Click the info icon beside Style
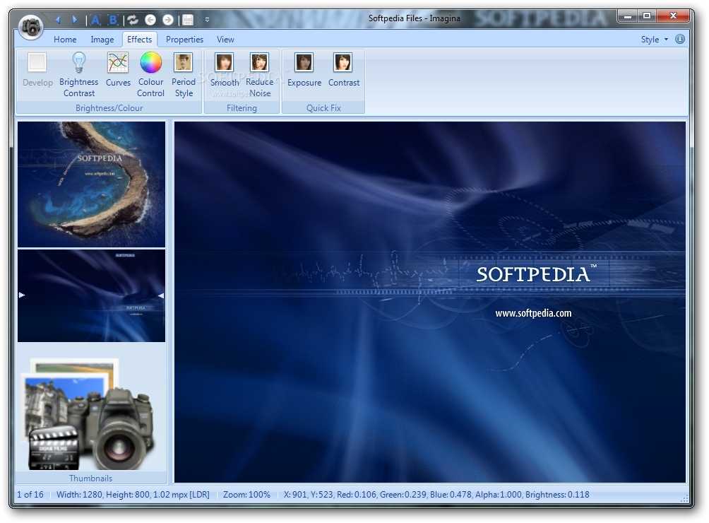 pyautogui.click(x=679, y=39)
